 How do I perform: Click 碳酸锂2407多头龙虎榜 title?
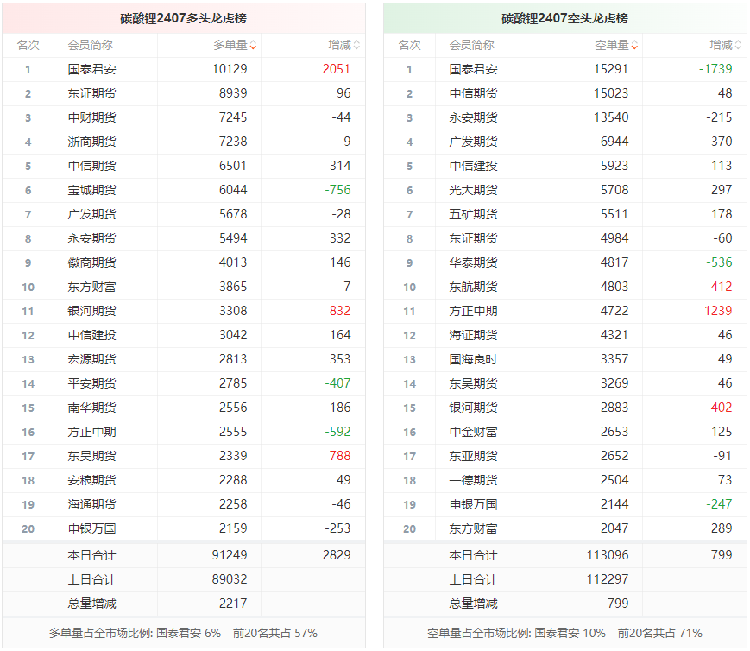pos(183,18)
